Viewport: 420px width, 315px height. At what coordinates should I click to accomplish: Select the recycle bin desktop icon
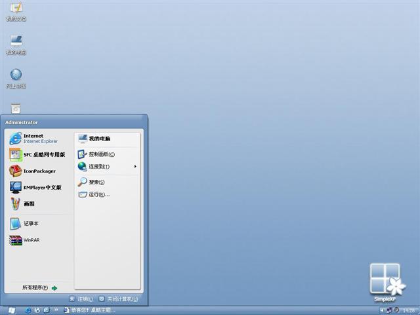[x=16, y=108]
